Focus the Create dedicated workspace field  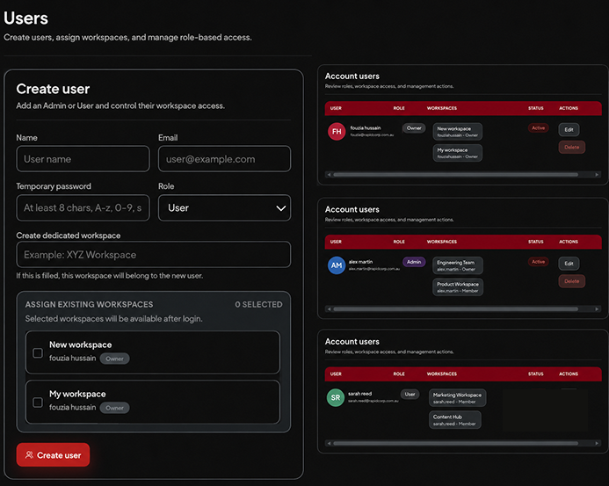(154, 255)
